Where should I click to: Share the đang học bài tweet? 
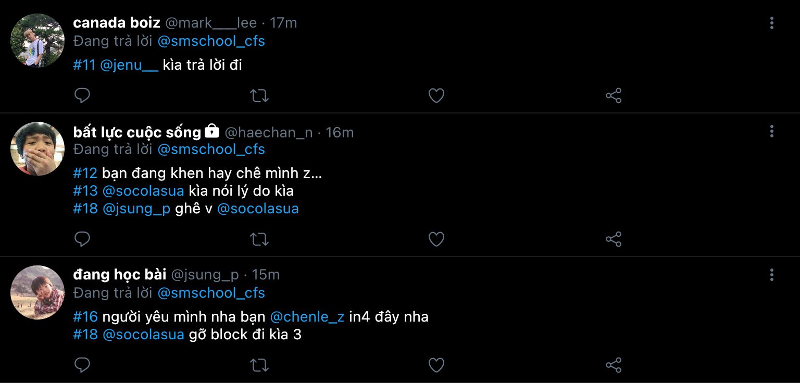(x=614, y=365)
